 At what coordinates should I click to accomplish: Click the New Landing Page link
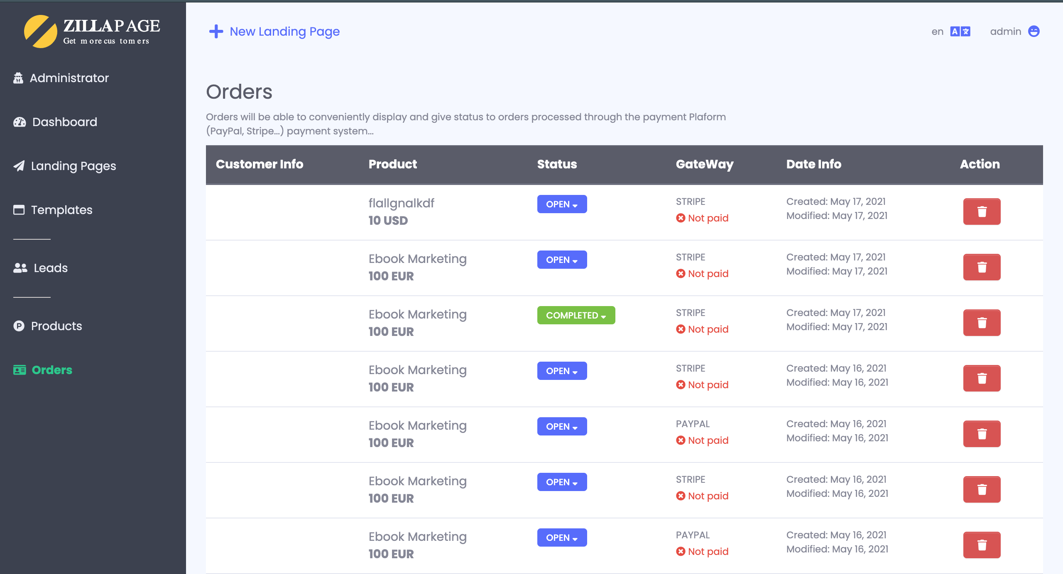tap(284, 32)
